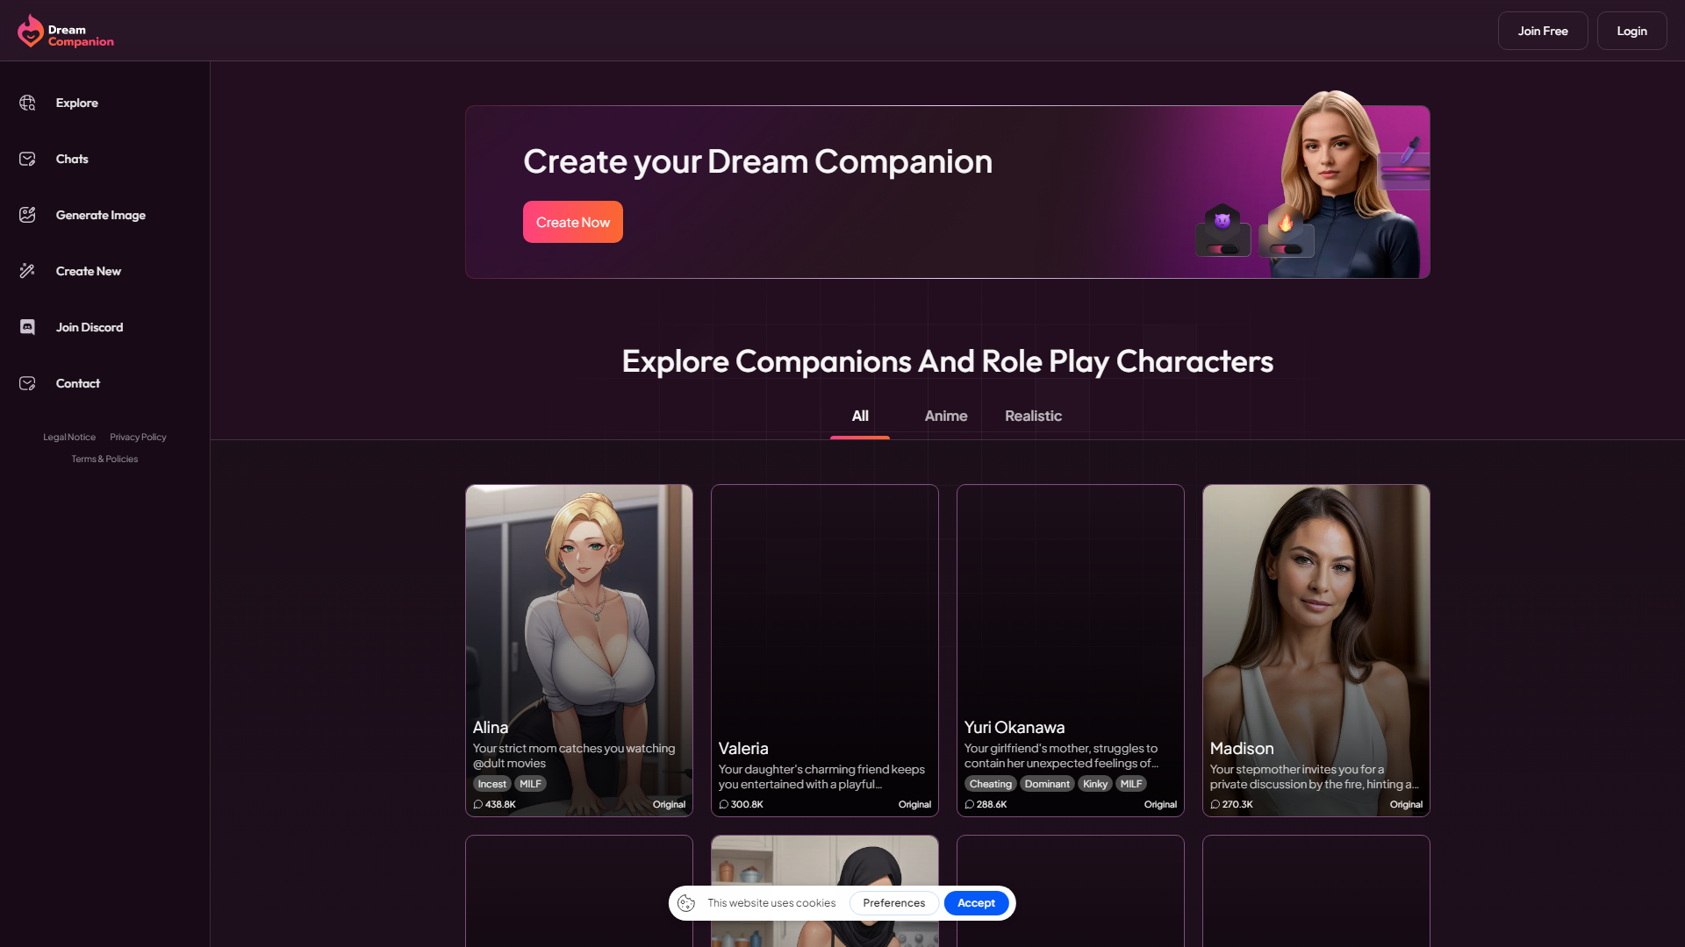
Task: Click Create Now to make companion
Action: click(573, 221)
